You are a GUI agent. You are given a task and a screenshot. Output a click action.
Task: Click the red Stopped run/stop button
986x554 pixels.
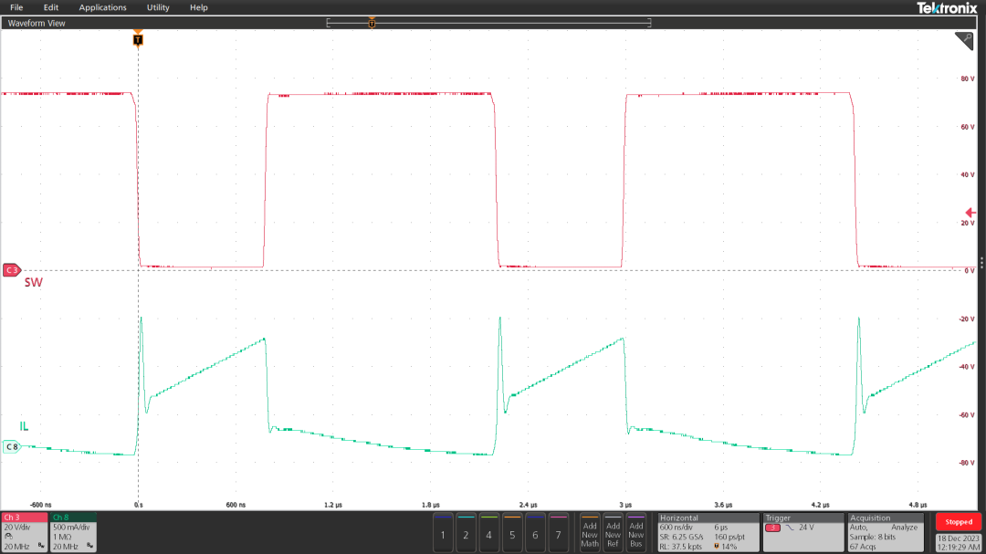pos(959,522)
